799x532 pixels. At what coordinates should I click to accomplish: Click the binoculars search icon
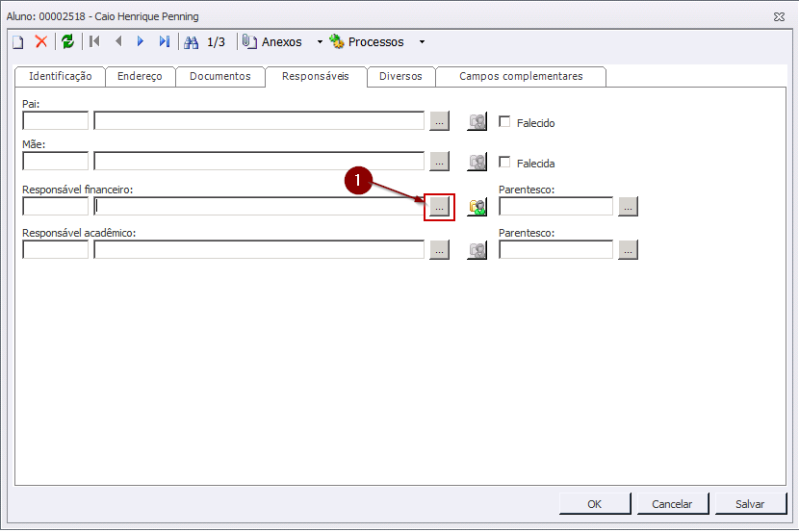coord(191,42)
